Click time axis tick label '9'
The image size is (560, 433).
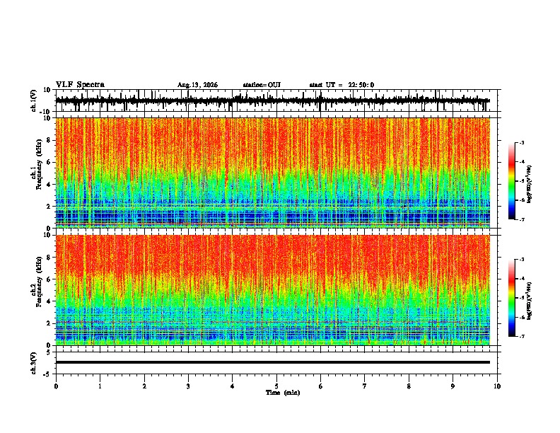[x=453, y=386]
